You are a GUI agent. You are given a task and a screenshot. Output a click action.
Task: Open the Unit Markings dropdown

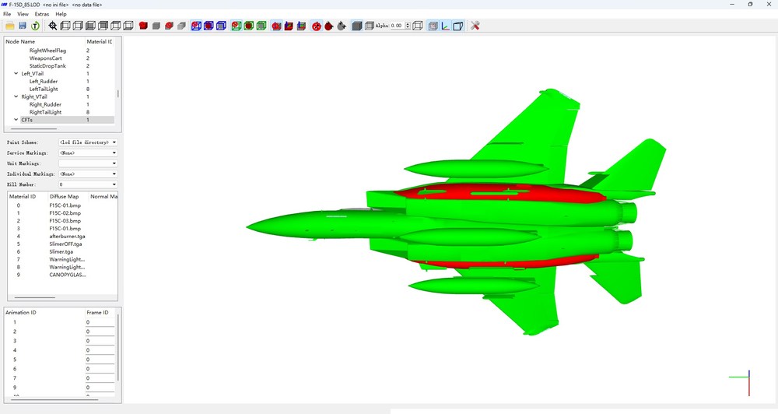88,163
